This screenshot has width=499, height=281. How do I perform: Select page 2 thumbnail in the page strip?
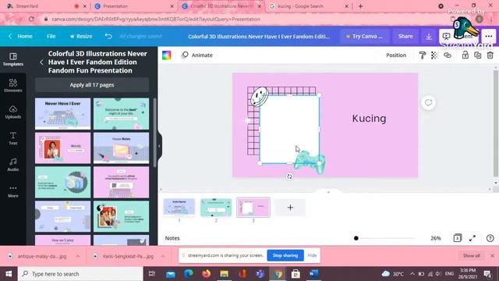coord(216,207)
